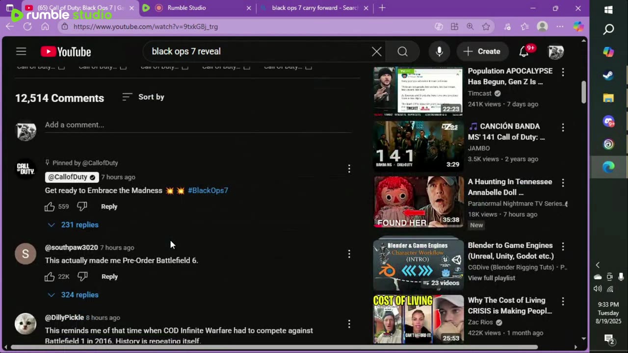Like the pinned @CallofDuty comment
The width and height of the screenshot is (628, 353).
50,206
